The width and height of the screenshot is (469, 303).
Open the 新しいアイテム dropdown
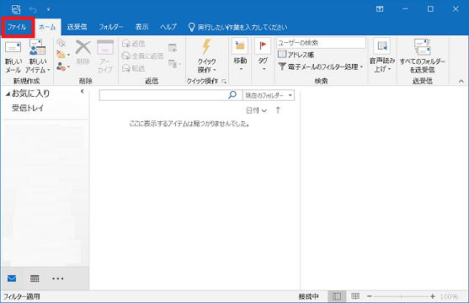(37, 57)
